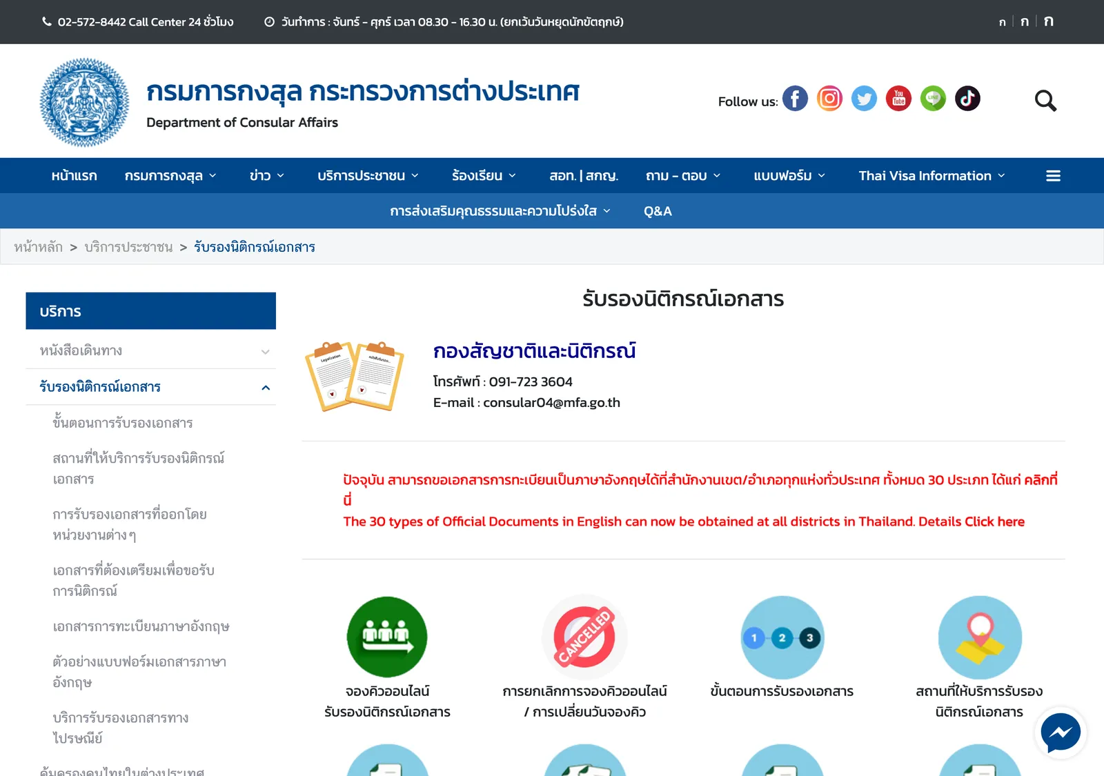Visit the Twitter account icon

[864, 99]
